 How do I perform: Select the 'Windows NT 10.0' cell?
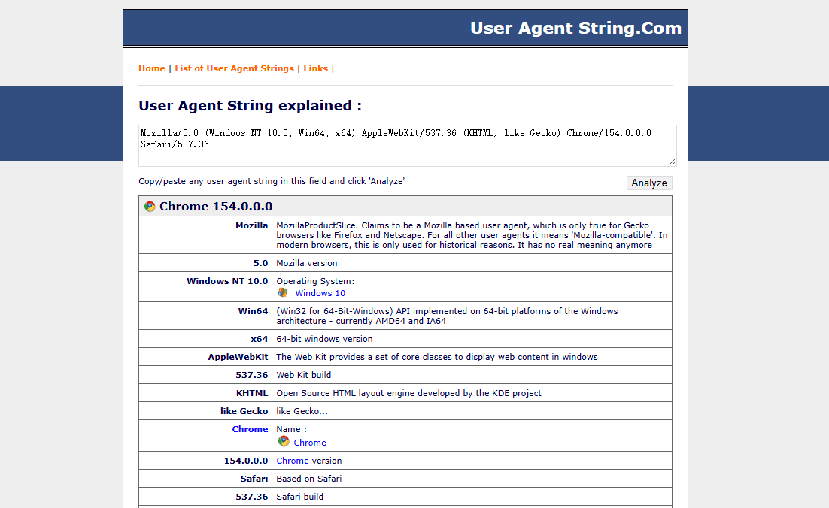pyautogui.click(x=205, y=287)
